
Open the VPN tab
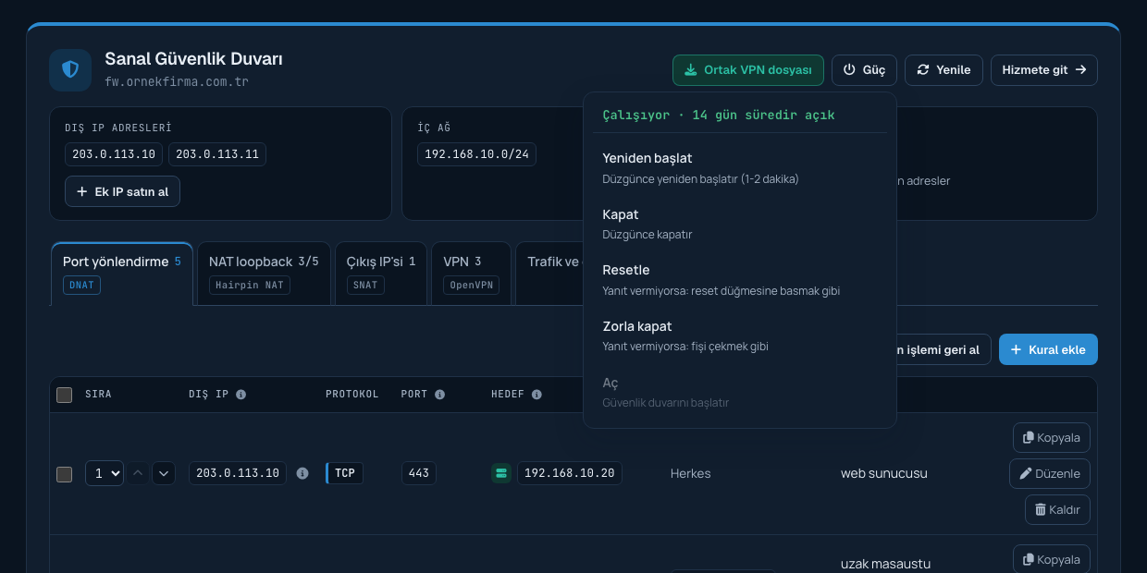point(471,274)
